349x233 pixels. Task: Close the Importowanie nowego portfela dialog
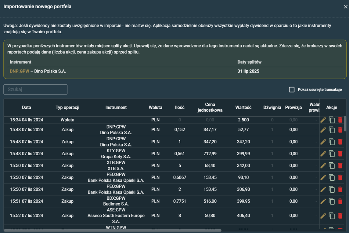[x=345, y=7]
